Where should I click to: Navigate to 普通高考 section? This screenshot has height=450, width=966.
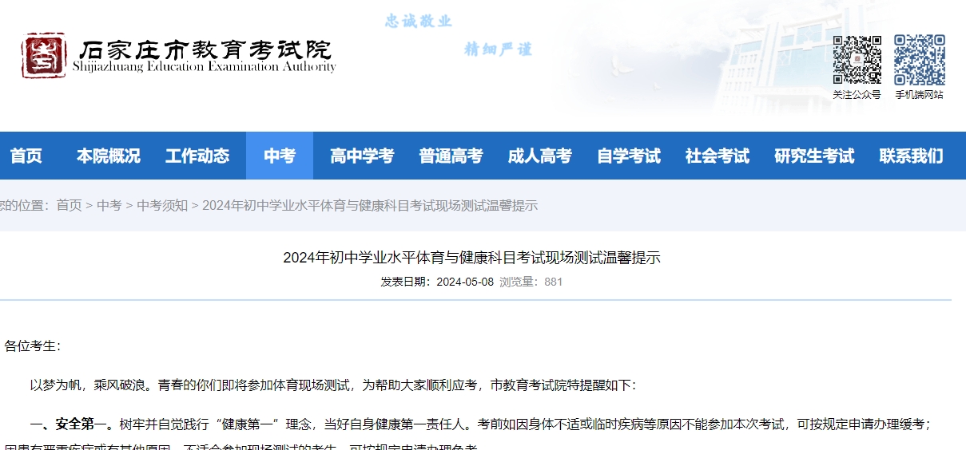(451, 156)
